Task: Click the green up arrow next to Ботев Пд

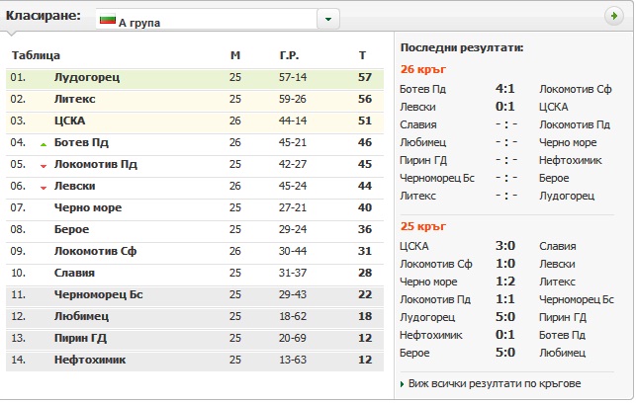Action: point(44,144)
